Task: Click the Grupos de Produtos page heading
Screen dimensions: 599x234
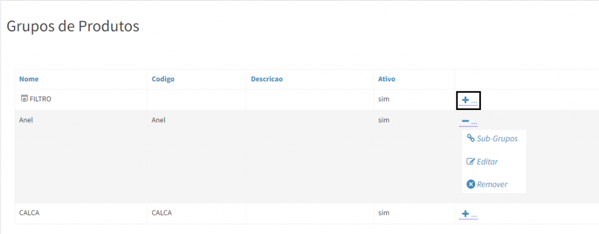Action: coord(73,26)
